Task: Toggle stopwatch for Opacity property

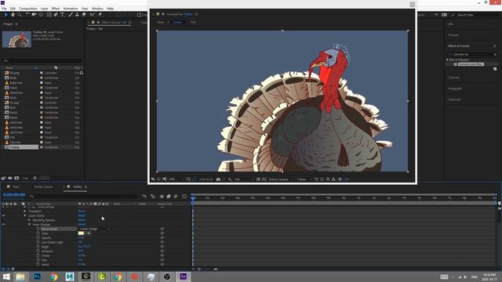Action: click(x=38, y=238)
